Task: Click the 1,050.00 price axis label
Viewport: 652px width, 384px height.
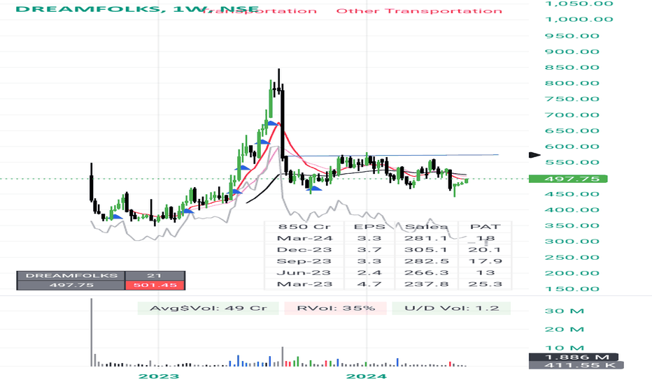Action: pos(579,3)
